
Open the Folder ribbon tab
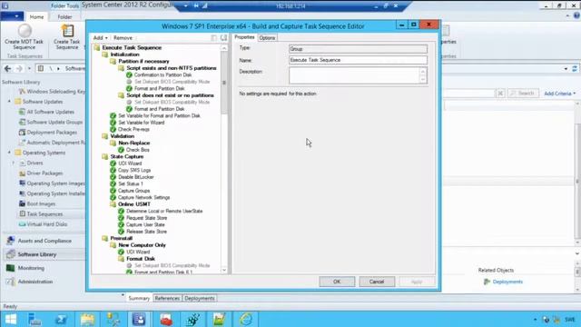pos(64,17)
